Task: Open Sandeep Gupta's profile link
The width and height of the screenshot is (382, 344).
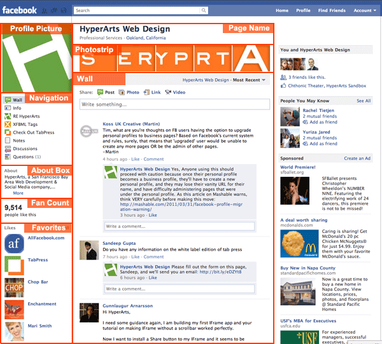Action: point(119,244)
